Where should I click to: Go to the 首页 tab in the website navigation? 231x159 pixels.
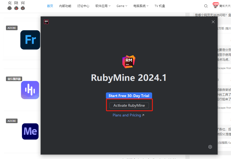tap(50, 6)
